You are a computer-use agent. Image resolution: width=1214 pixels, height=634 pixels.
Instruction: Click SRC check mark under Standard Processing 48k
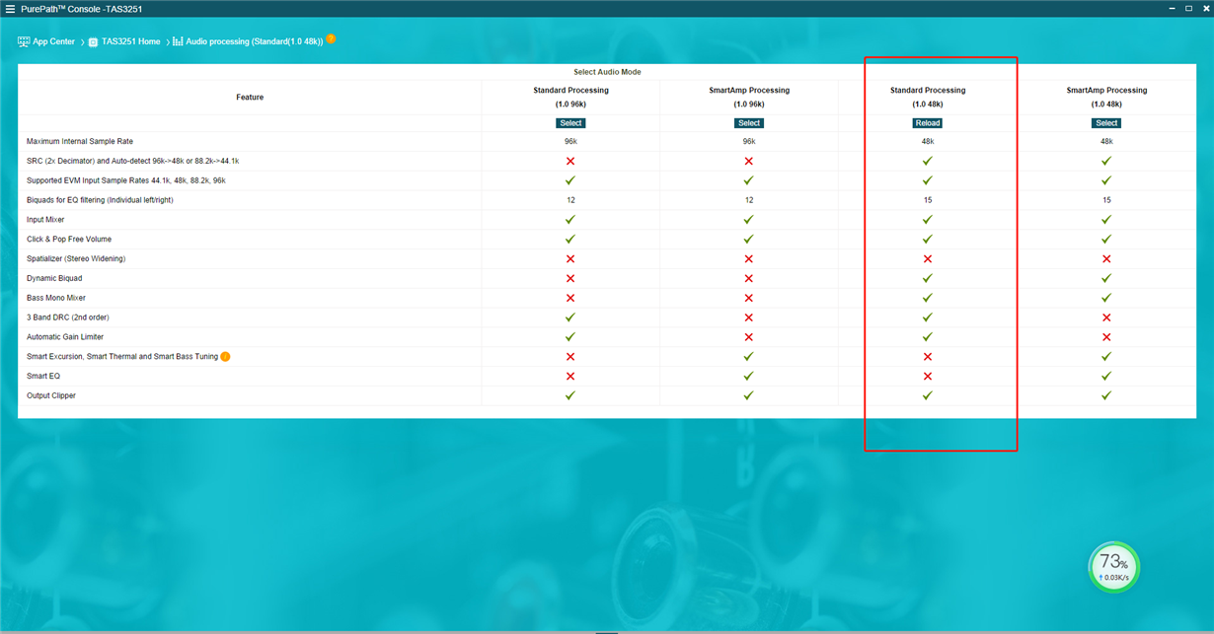coord(928,161)
